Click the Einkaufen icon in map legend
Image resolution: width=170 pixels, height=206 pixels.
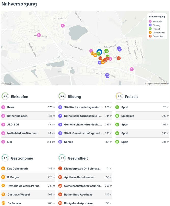click(150, 21)
